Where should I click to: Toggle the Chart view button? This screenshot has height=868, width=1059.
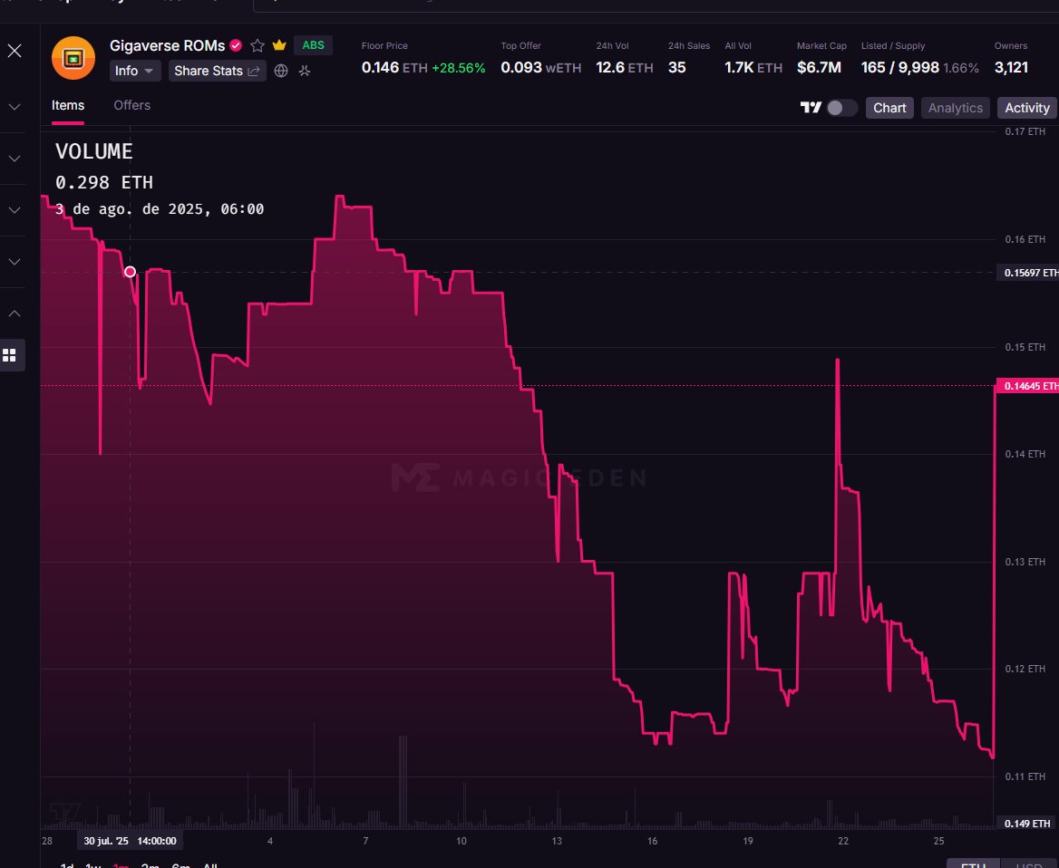click(x=889, y=108)
